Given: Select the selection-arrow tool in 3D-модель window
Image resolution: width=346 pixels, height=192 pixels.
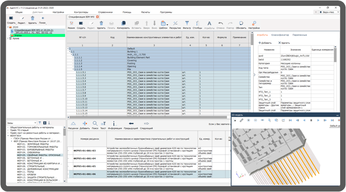Looking at the screenshot, I should 235,120.
